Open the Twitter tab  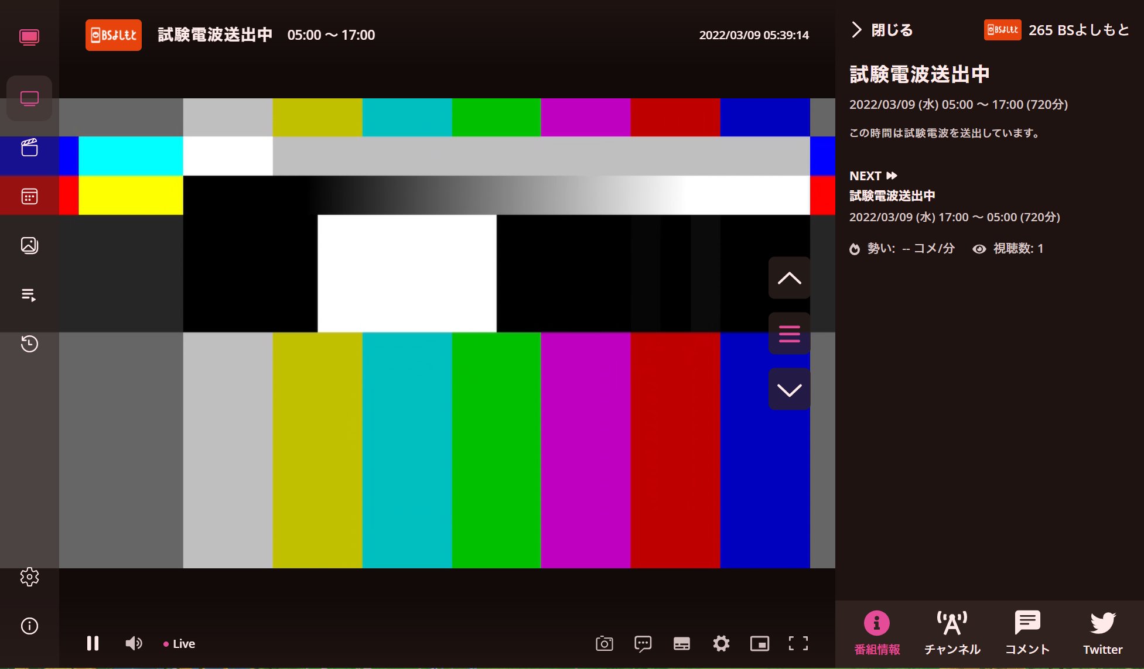(x=1102, y=632)
